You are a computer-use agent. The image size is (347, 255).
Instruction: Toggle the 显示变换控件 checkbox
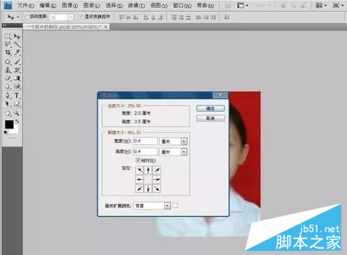[x=81, y=17]
